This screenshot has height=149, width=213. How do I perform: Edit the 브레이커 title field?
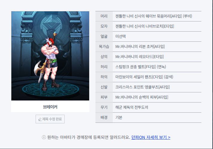point(50,107)
